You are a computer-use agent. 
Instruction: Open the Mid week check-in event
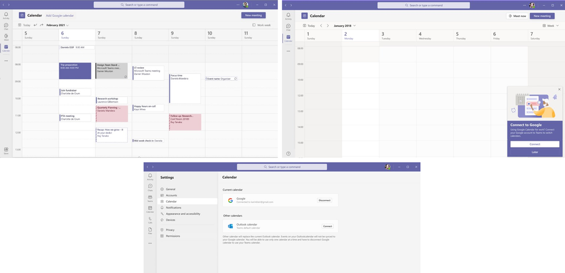pyautogui.click(x=148, y=141)
